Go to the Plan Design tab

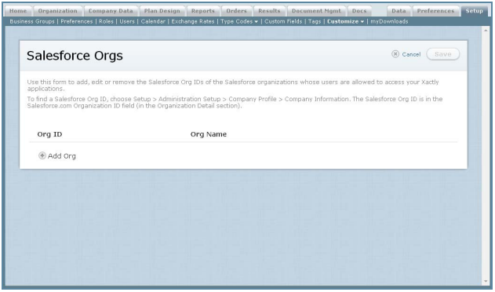[162, 11]
